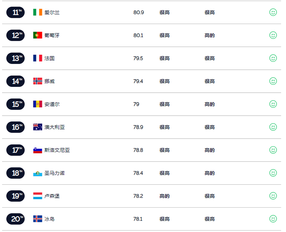Click the Norway flag icon

(x=38, y=81)
